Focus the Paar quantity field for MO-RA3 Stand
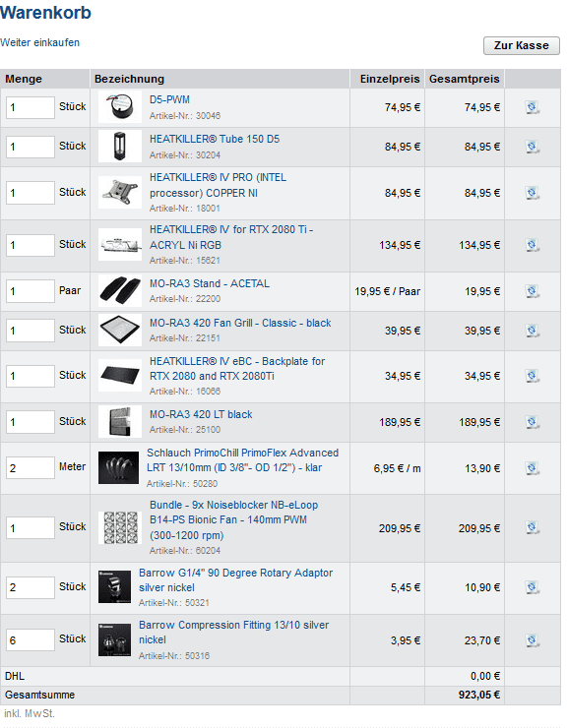The height and width of the screenshot is (728, 567). (x=31, y=291)
